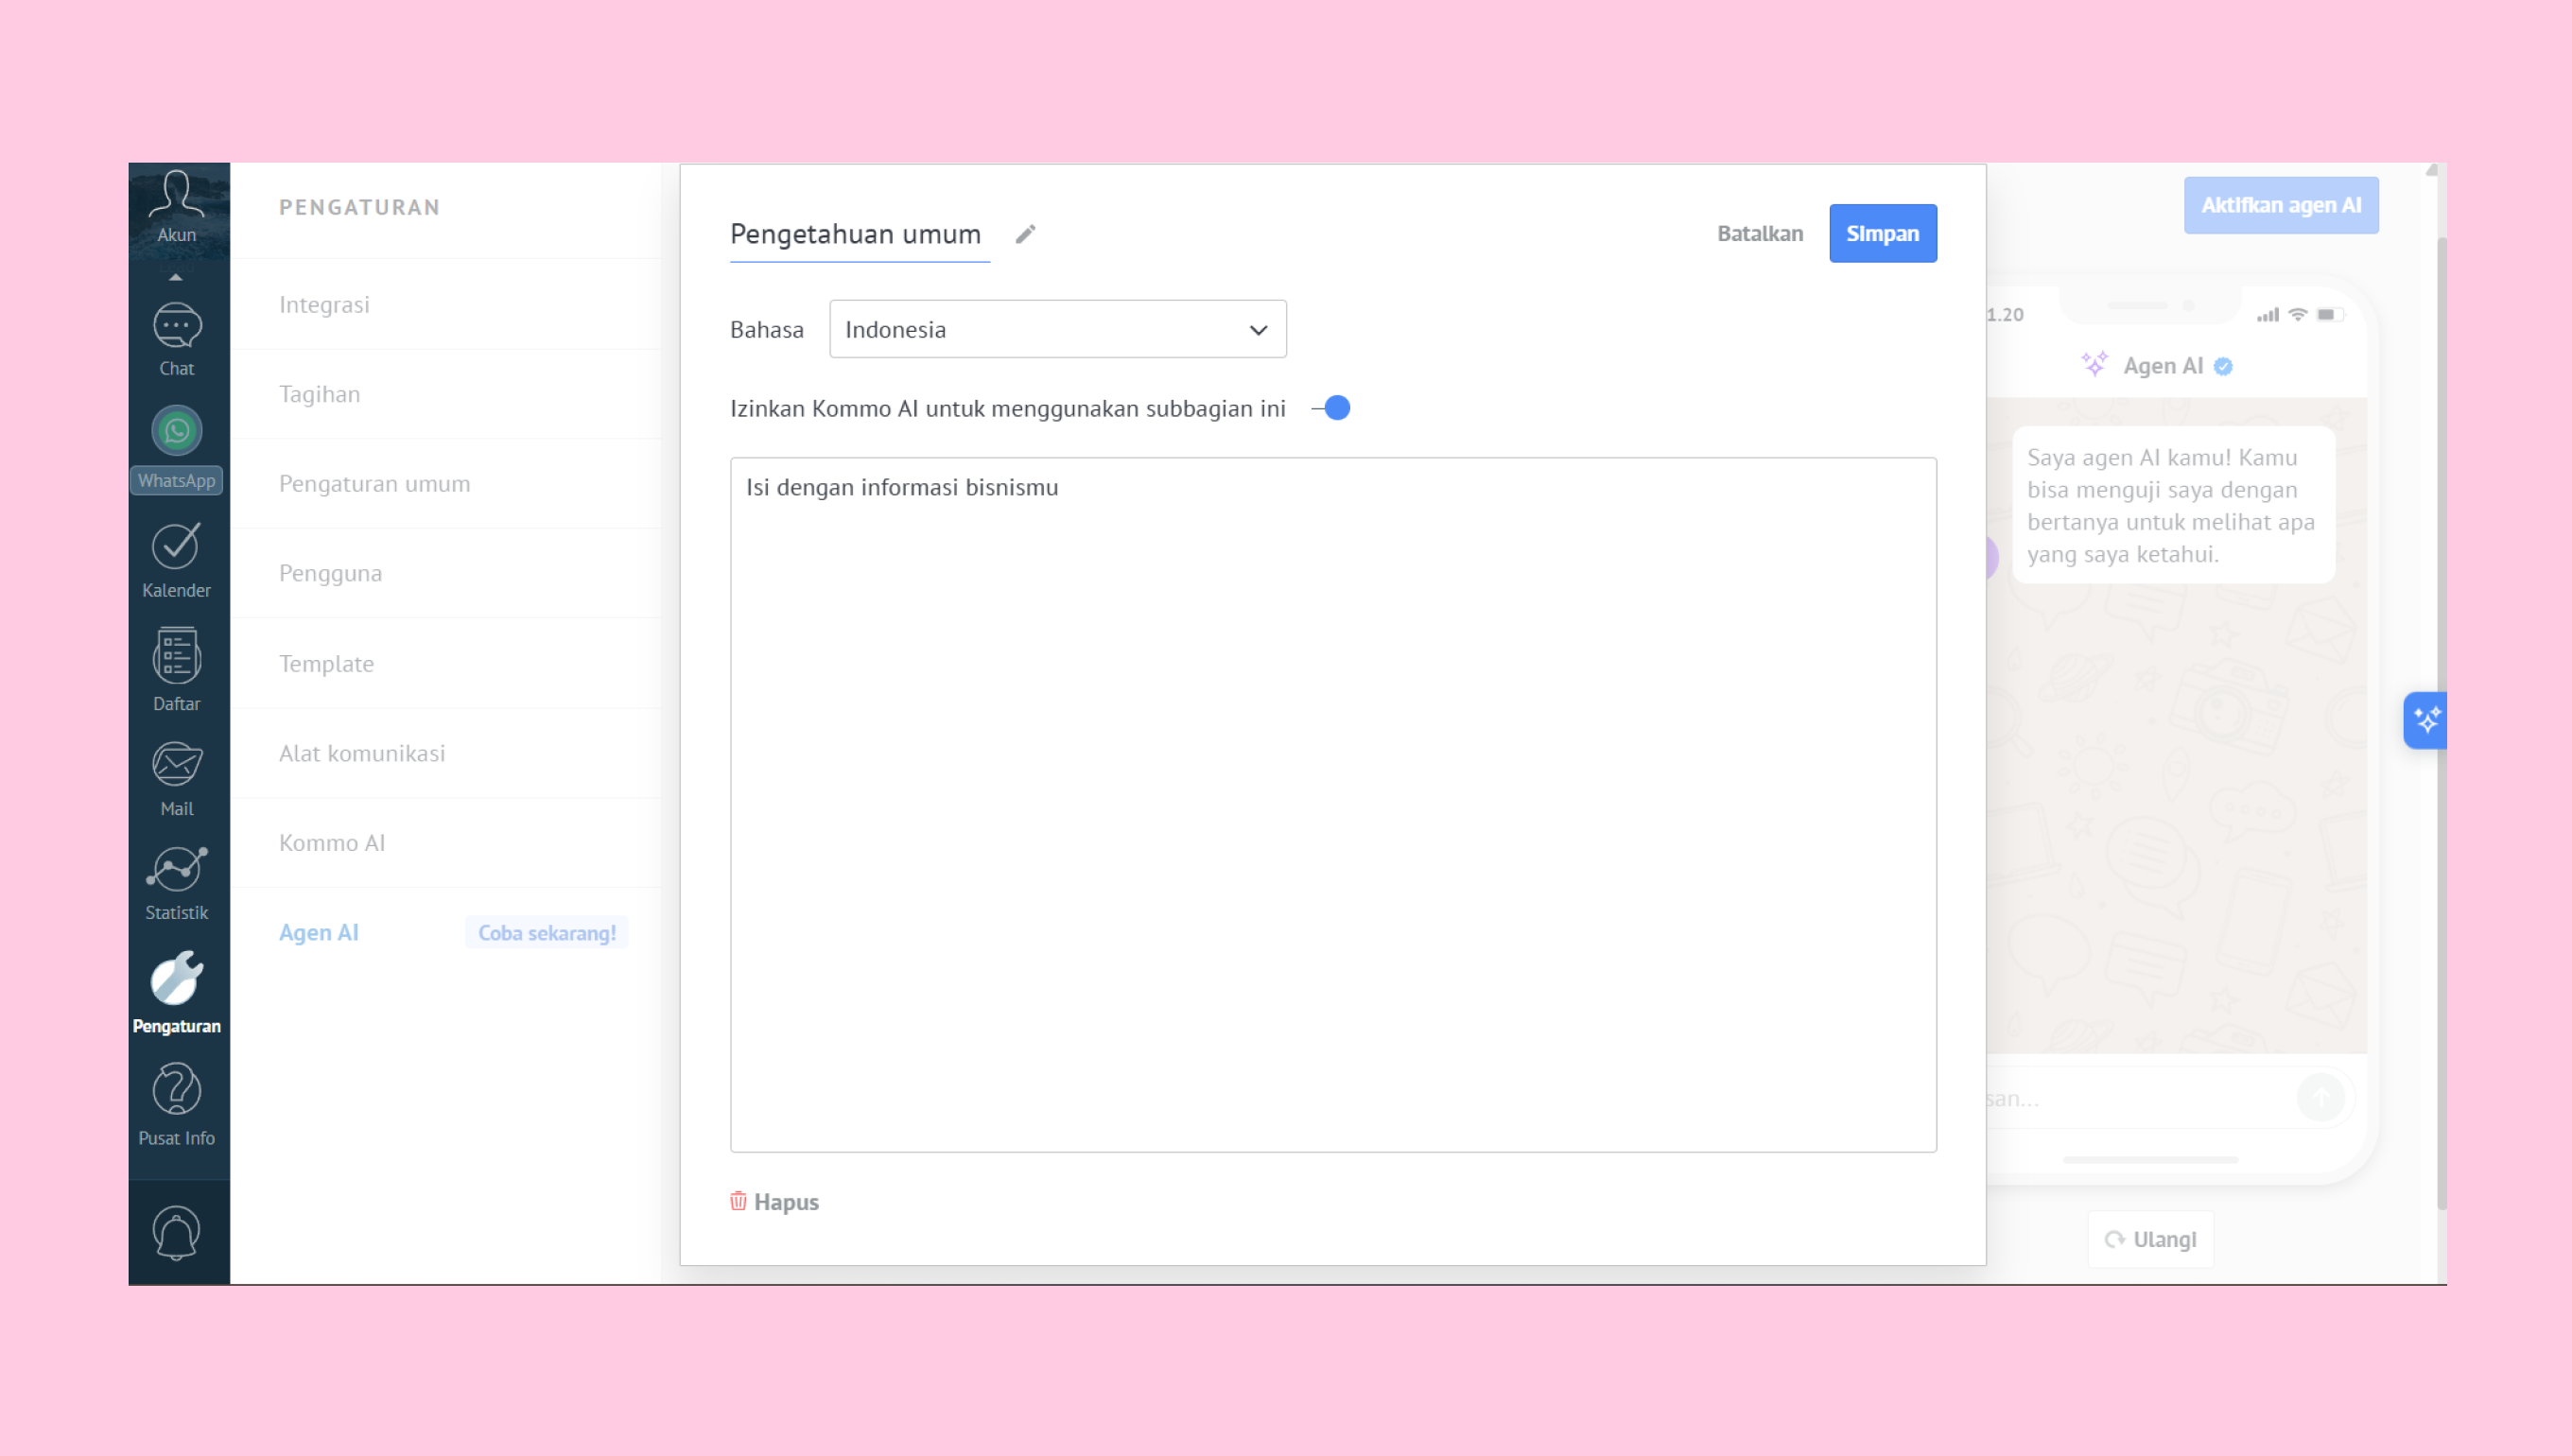Open the Bahasa Indonesia dropdown
This screenshot has width=2572, height=1456.
point(1057,329)
